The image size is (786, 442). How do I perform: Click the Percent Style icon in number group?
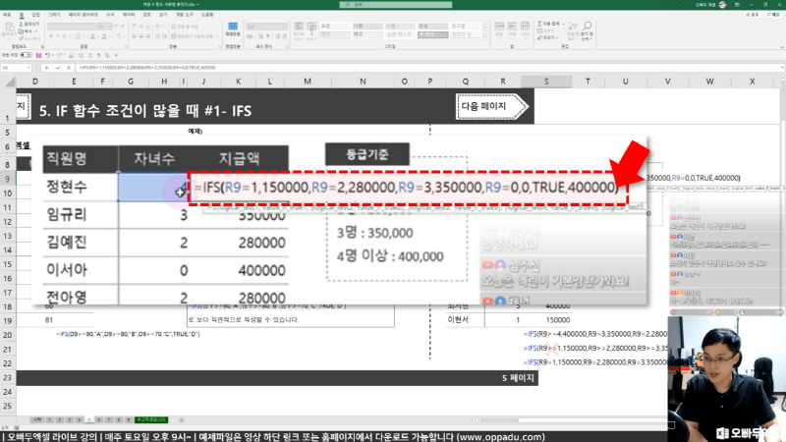click(x=260, y=36)
